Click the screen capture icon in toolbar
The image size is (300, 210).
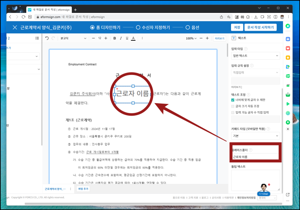[269, 17]
